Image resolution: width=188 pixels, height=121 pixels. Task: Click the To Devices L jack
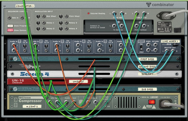(114, 26)
